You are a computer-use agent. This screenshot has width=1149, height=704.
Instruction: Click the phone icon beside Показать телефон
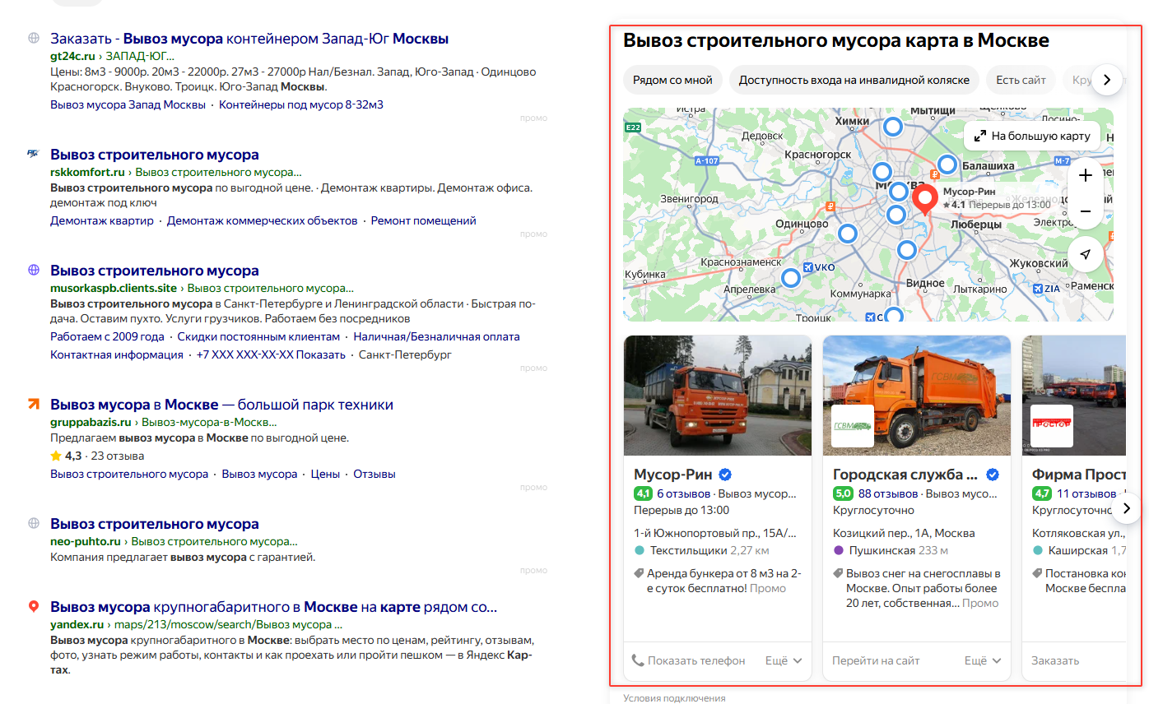tap(638, 660)
